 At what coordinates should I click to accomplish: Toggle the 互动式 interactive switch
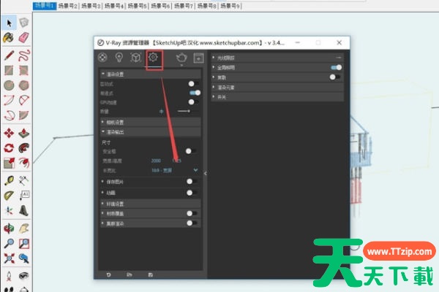(194, 83)
